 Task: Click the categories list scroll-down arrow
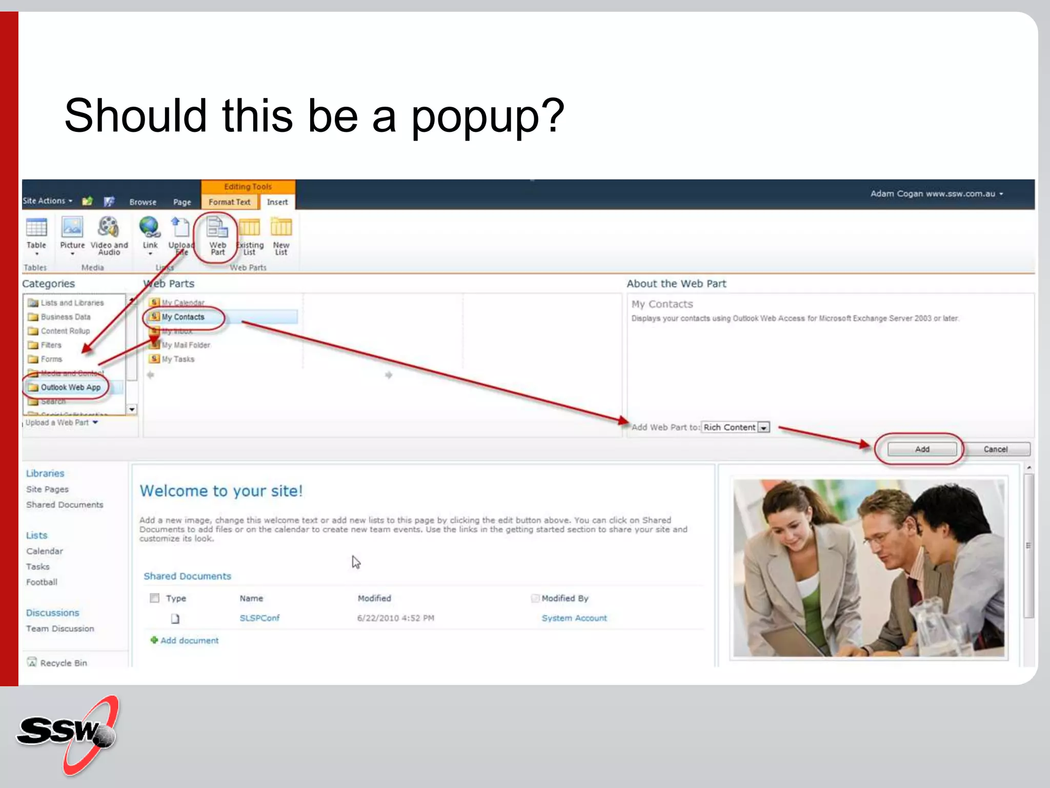132,409
